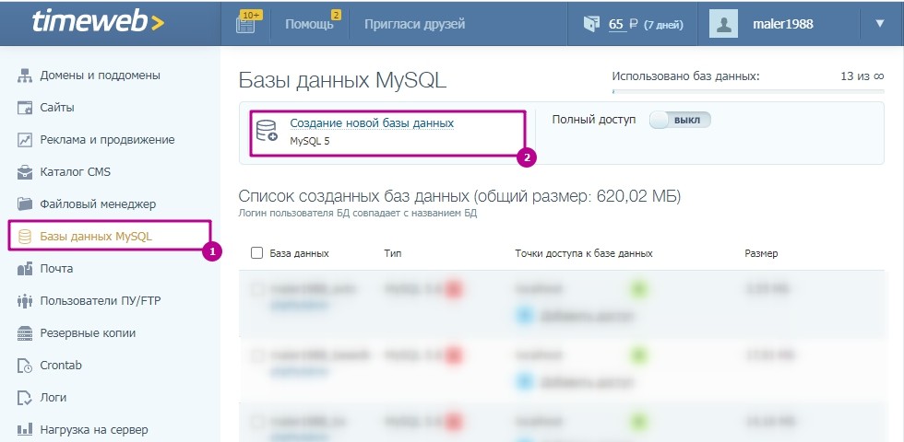Image resolution: width=904 pixels, height=442 pixels.
Task: Open the notifications list icon with 10+ badge
Action: tap(247, 22)
